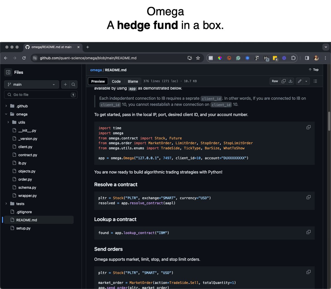Open schema.py file
Screen dimensions: 331x289
click(x=27, y=187)
